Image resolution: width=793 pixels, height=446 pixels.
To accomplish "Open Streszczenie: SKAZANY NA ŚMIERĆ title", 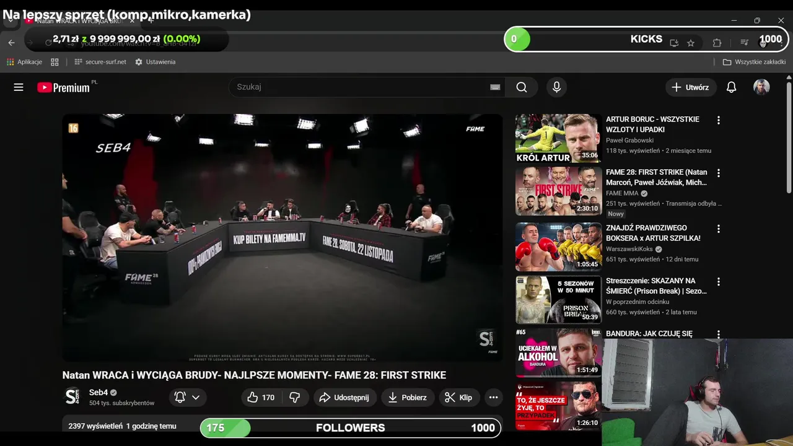I will tap(656, 286).
